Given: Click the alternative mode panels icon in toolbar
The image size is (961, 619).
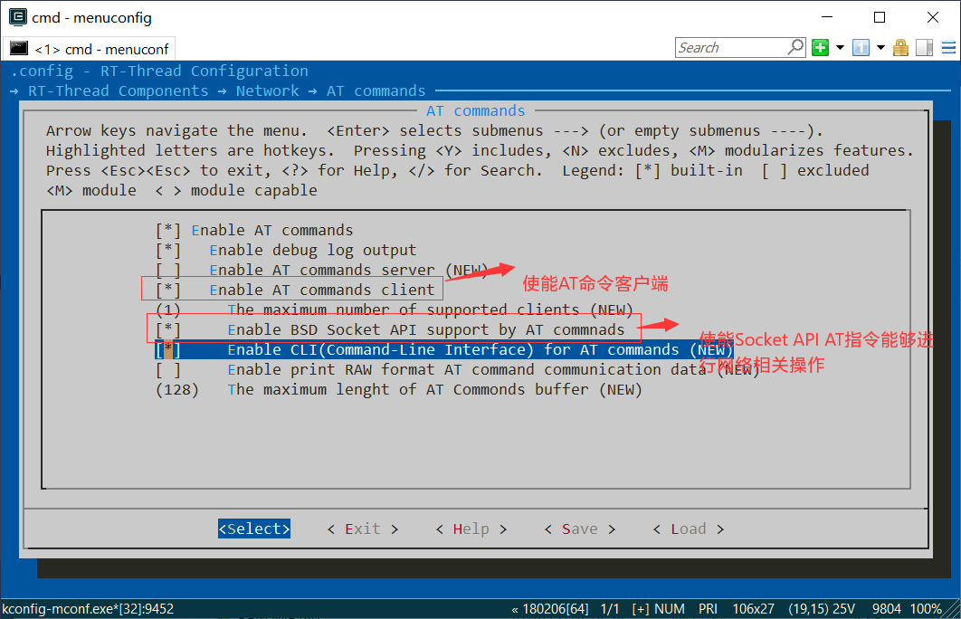Looking at the screenshot, I should (924, 47).
